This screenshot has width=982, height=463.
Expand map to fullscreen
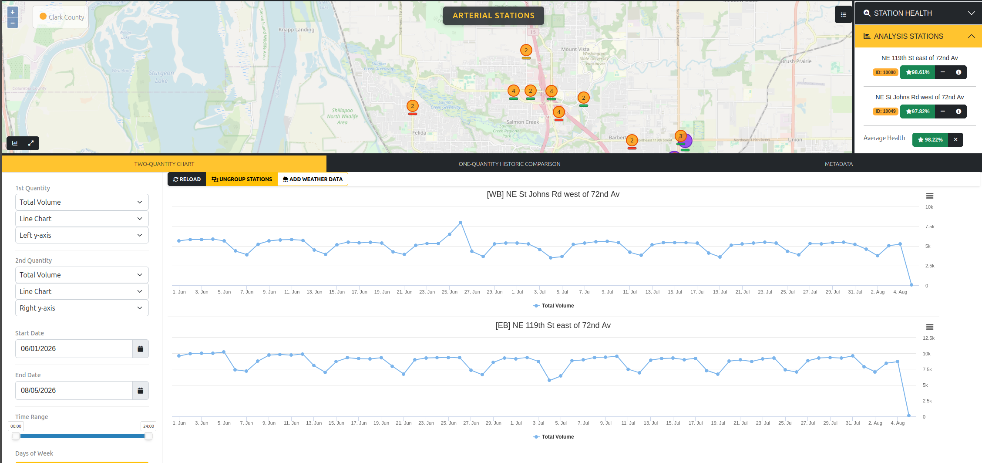(31, 143)
